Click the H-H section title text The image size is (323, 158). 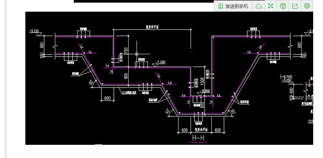pos(199,138)
